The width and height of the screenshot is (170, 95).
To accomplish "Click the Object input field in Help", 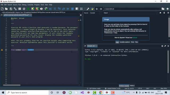I will point(134,13).
